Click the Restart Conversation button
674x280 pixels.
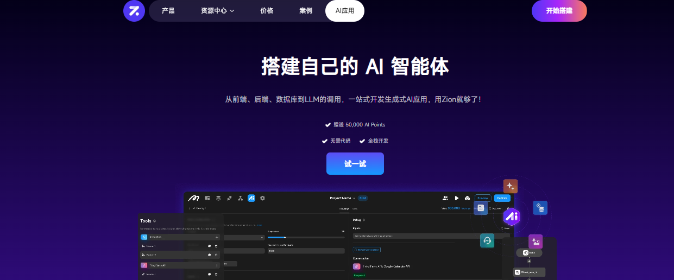pos(367,250)
